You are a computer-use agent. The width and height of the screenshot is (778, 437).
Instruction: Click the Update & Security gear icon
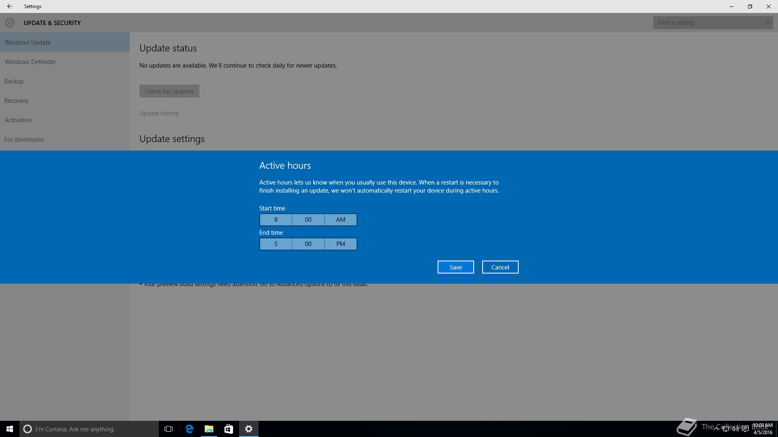pyautogui.click(x=10, y=23)
